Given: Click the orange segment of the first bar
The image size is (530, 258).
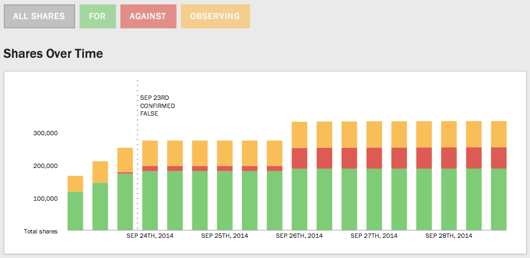Looking at the screenshot, I should coord(75,184).
